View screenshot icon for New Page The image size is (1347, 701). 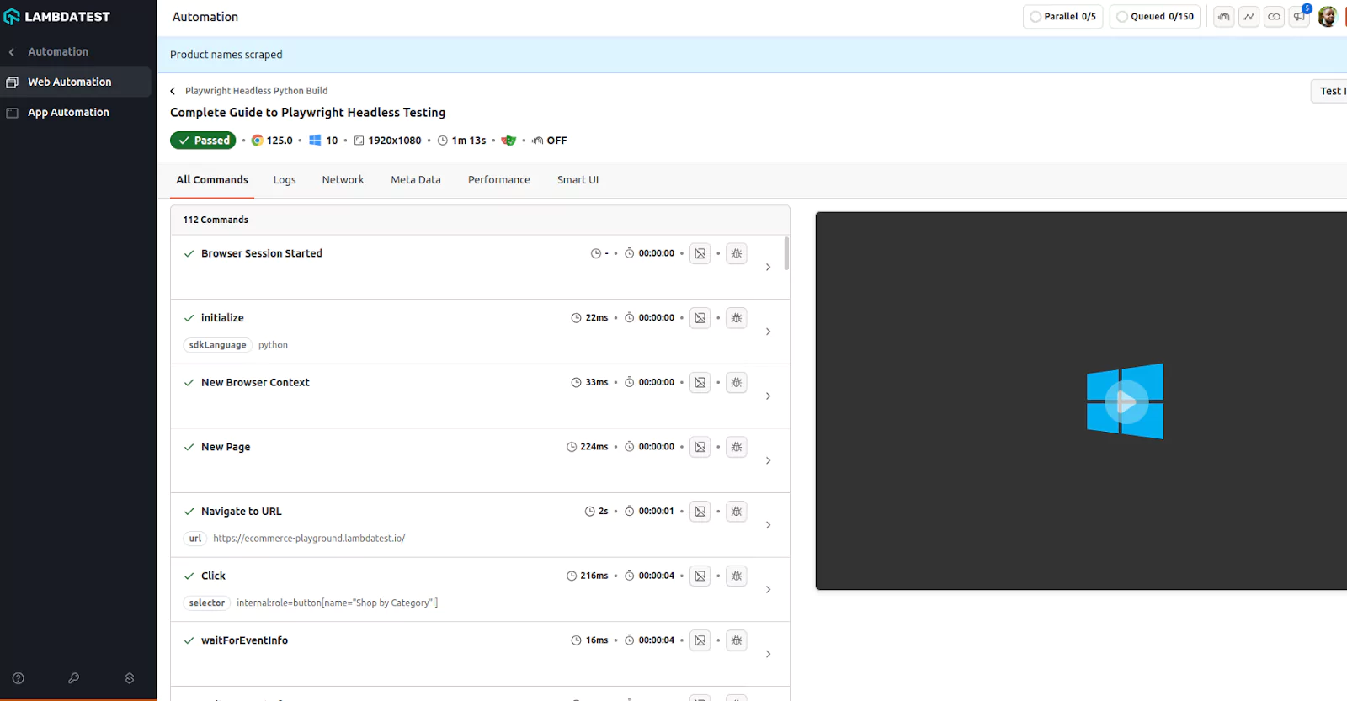tap(700, 447)
